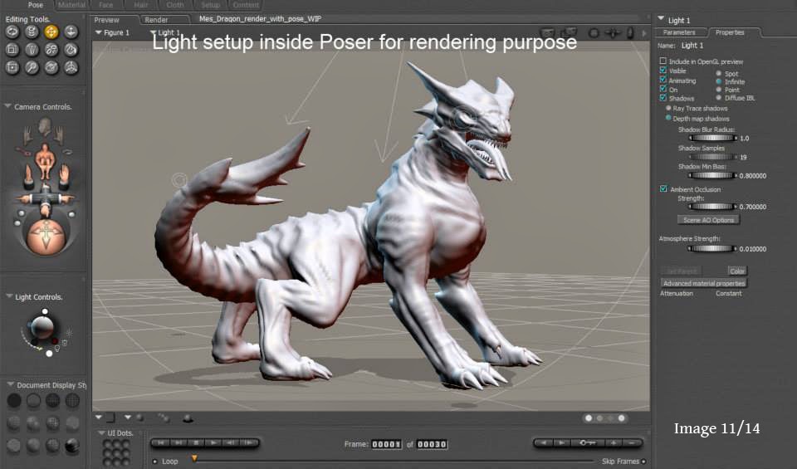Click the seated figure Select Camera icon
The width and height of the screenshot is (797, 469).
(45, 160)
